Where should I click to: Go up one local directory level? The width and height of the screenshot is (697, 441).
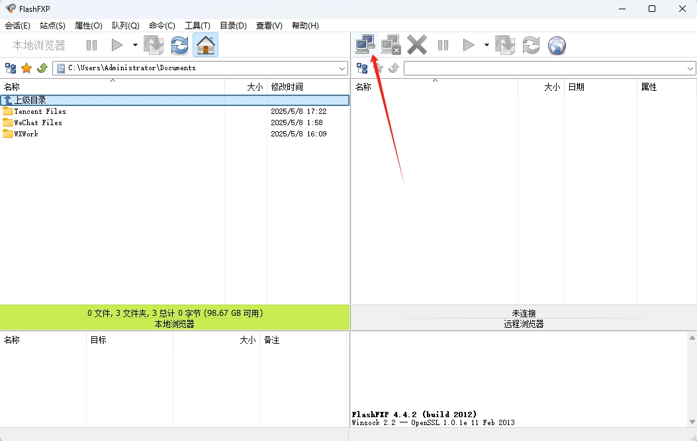point(41,68)
